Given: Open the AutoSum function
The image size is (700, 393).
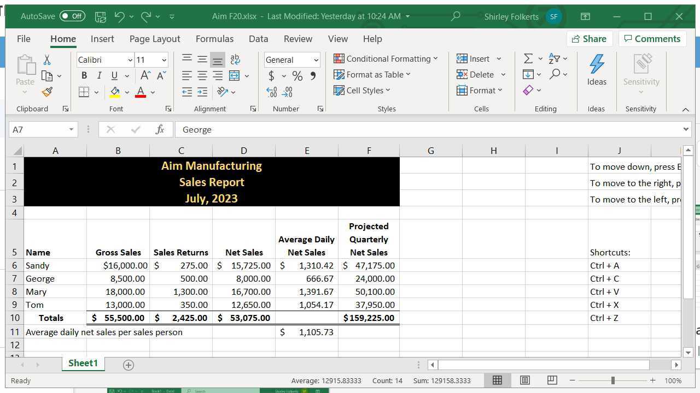Looking at the screenshot, I should click(528, 58).
